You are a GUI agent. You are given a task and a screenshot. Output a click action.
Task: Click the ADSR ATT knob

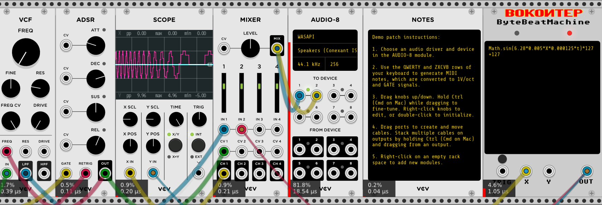[x=96, y=45]
